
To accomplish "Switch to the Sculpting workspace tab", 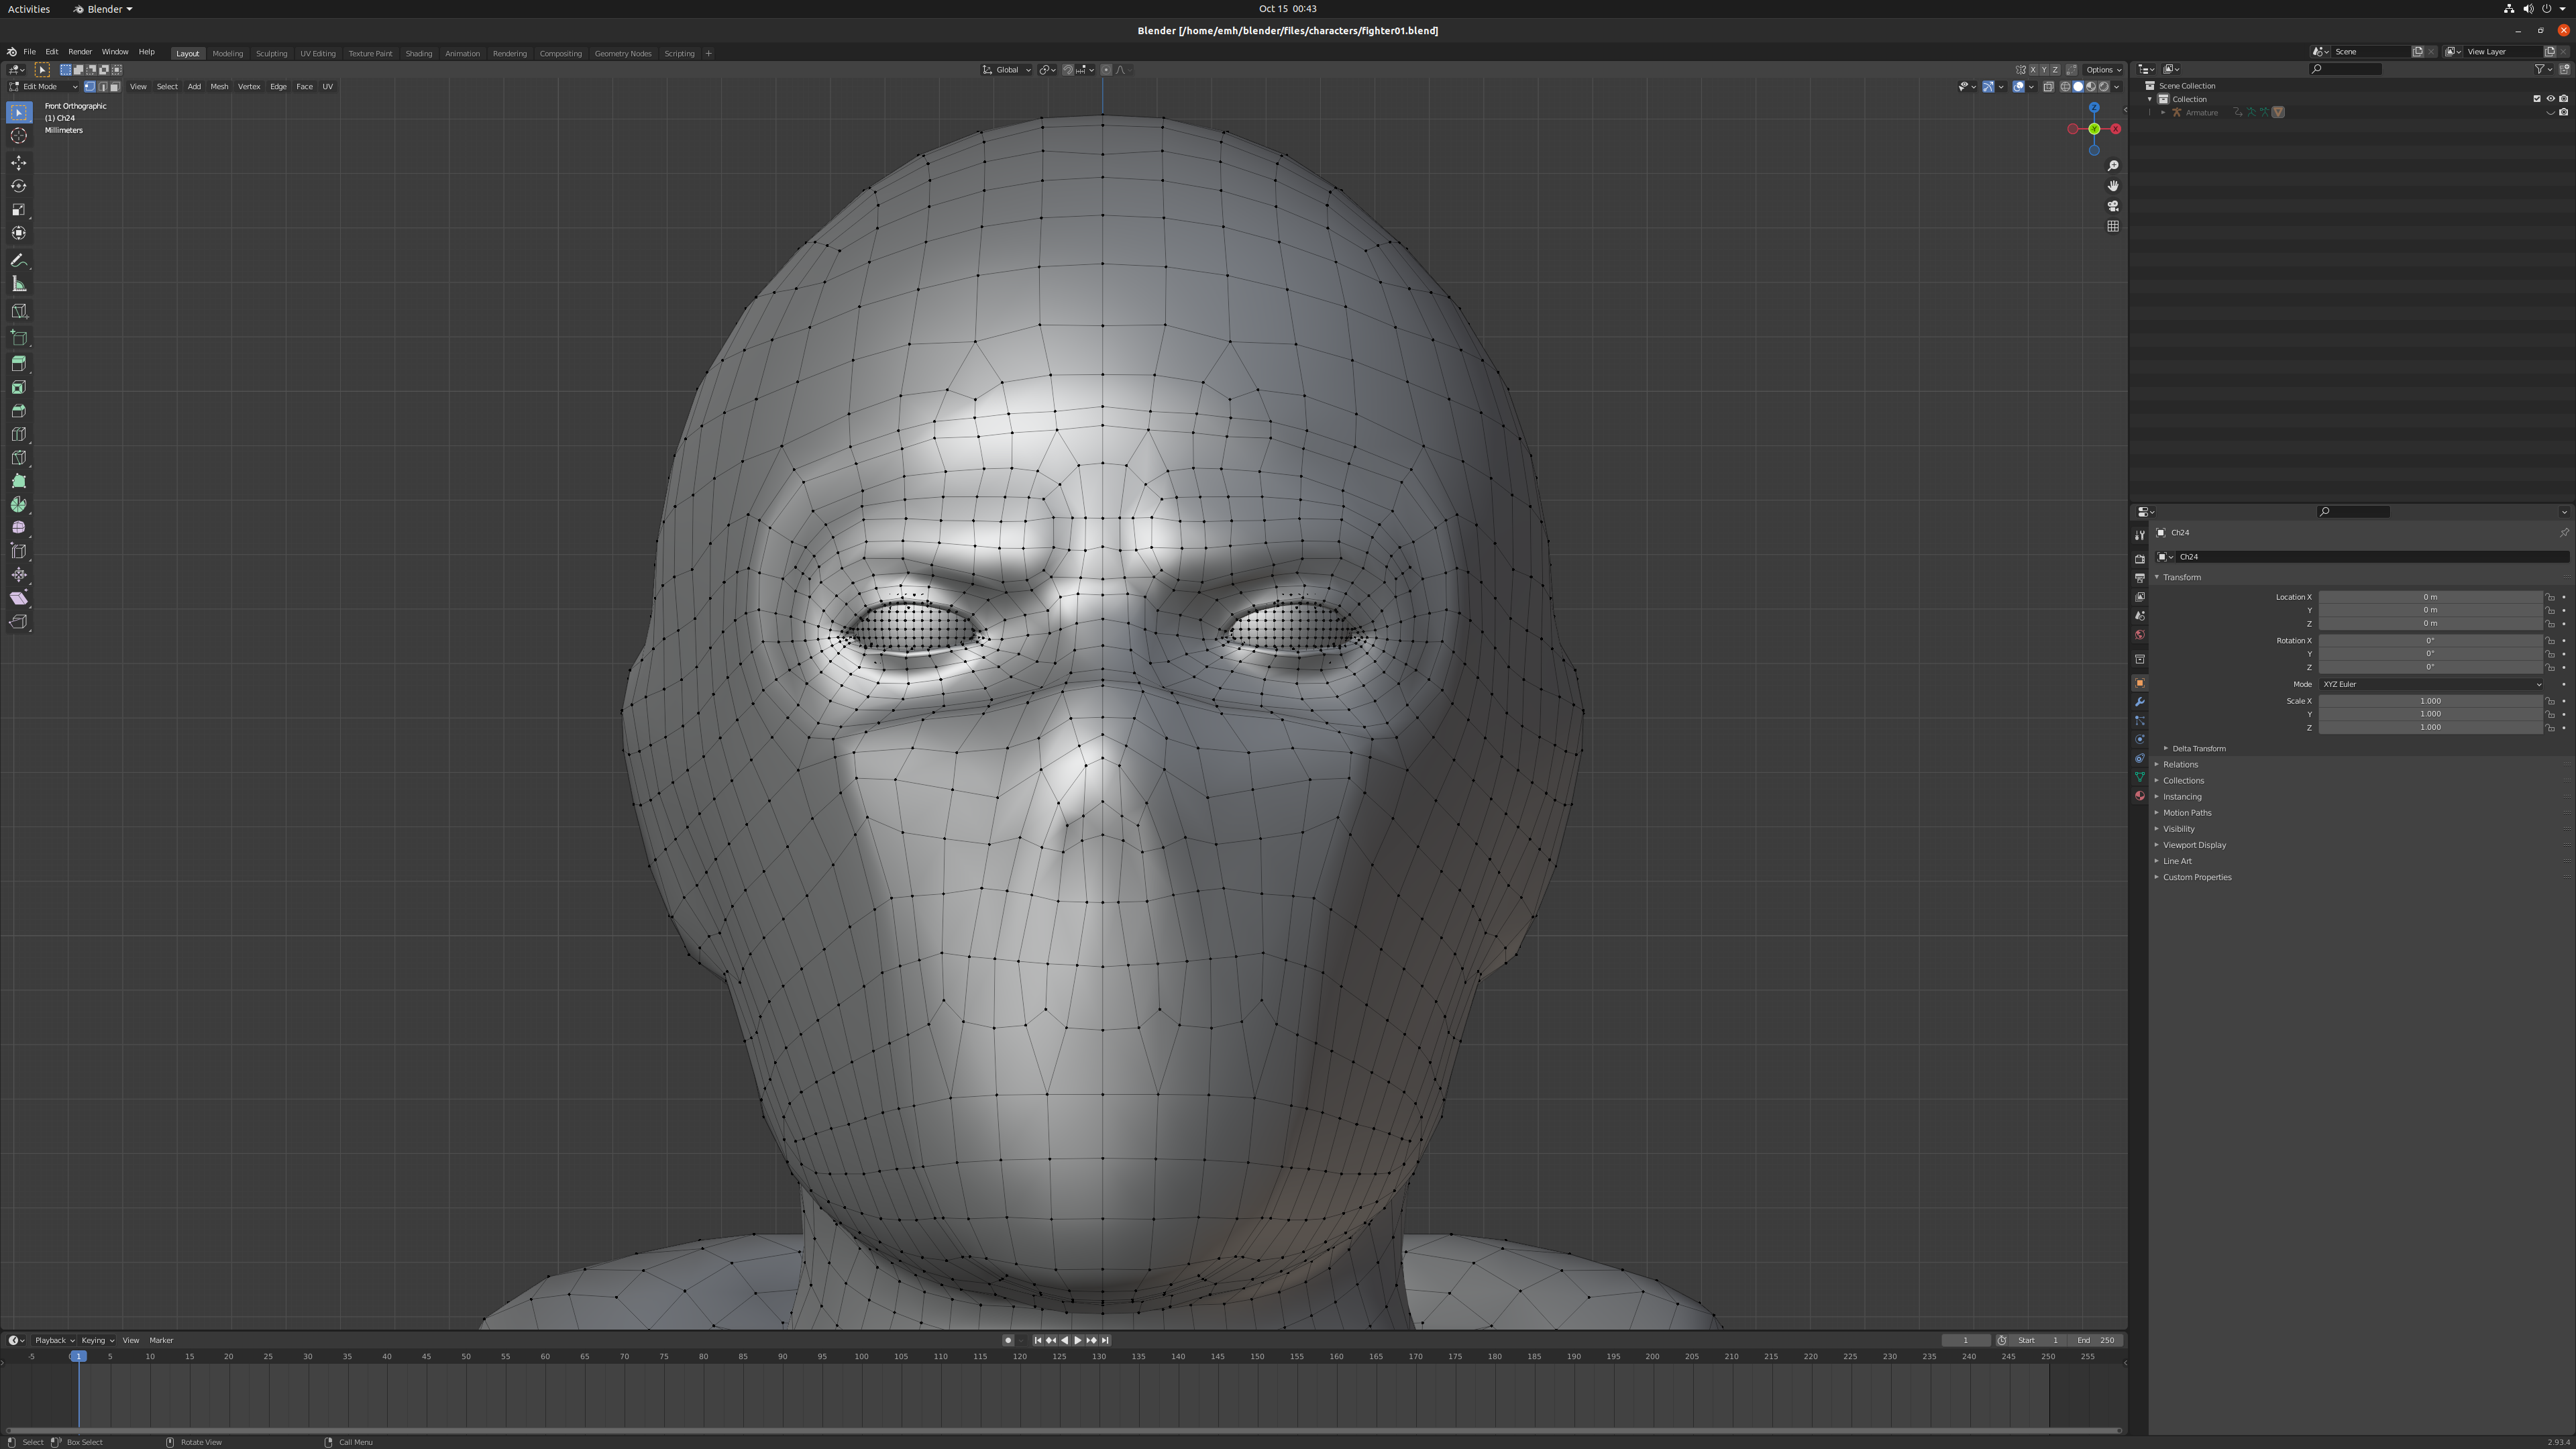I will pos(271,54).
